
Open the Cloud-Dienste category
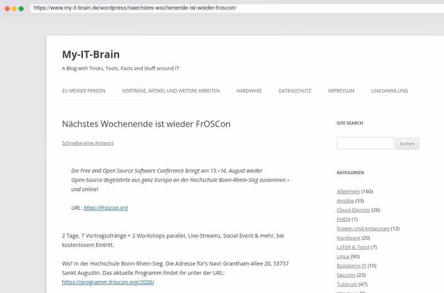point(353,210)
